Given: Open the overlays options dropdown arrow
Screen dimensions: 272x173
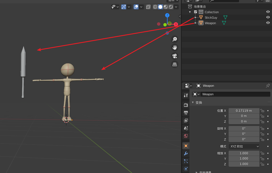Looking at the screenshot, I should pos(141,7).
